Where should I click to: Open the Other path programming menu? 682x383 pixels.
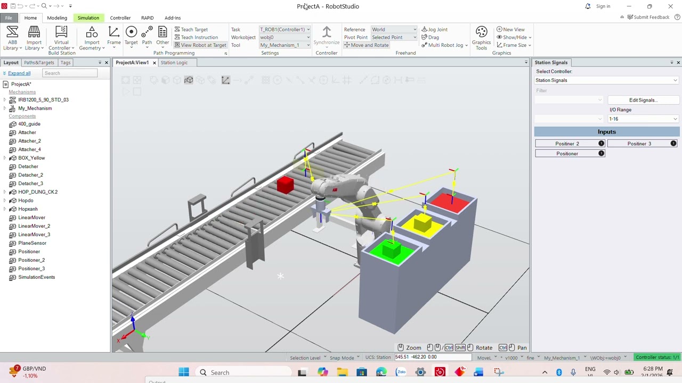click(x=163, y=38)
